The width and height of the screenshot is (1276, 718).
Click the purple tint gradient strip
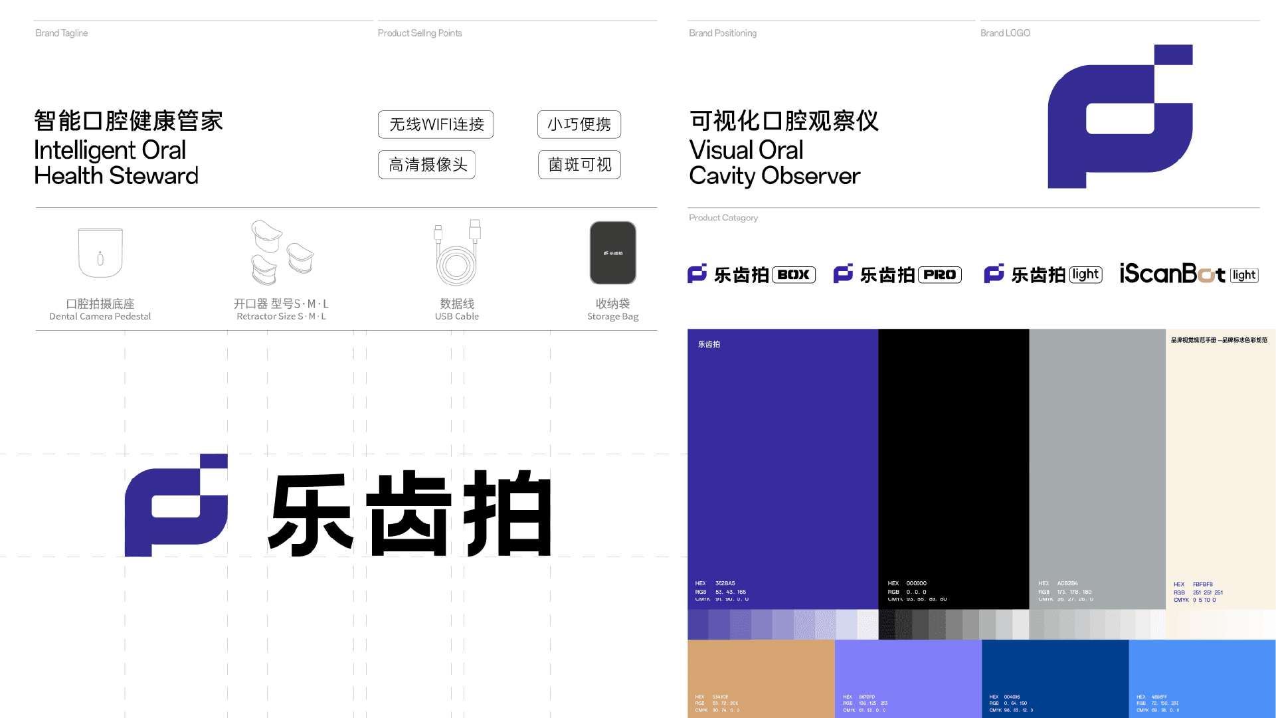782,624
